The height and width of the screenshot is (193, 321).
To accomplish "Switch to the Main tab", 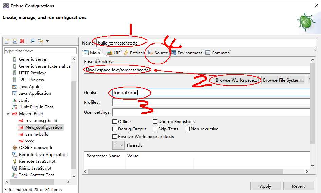I will pos(92,53).
